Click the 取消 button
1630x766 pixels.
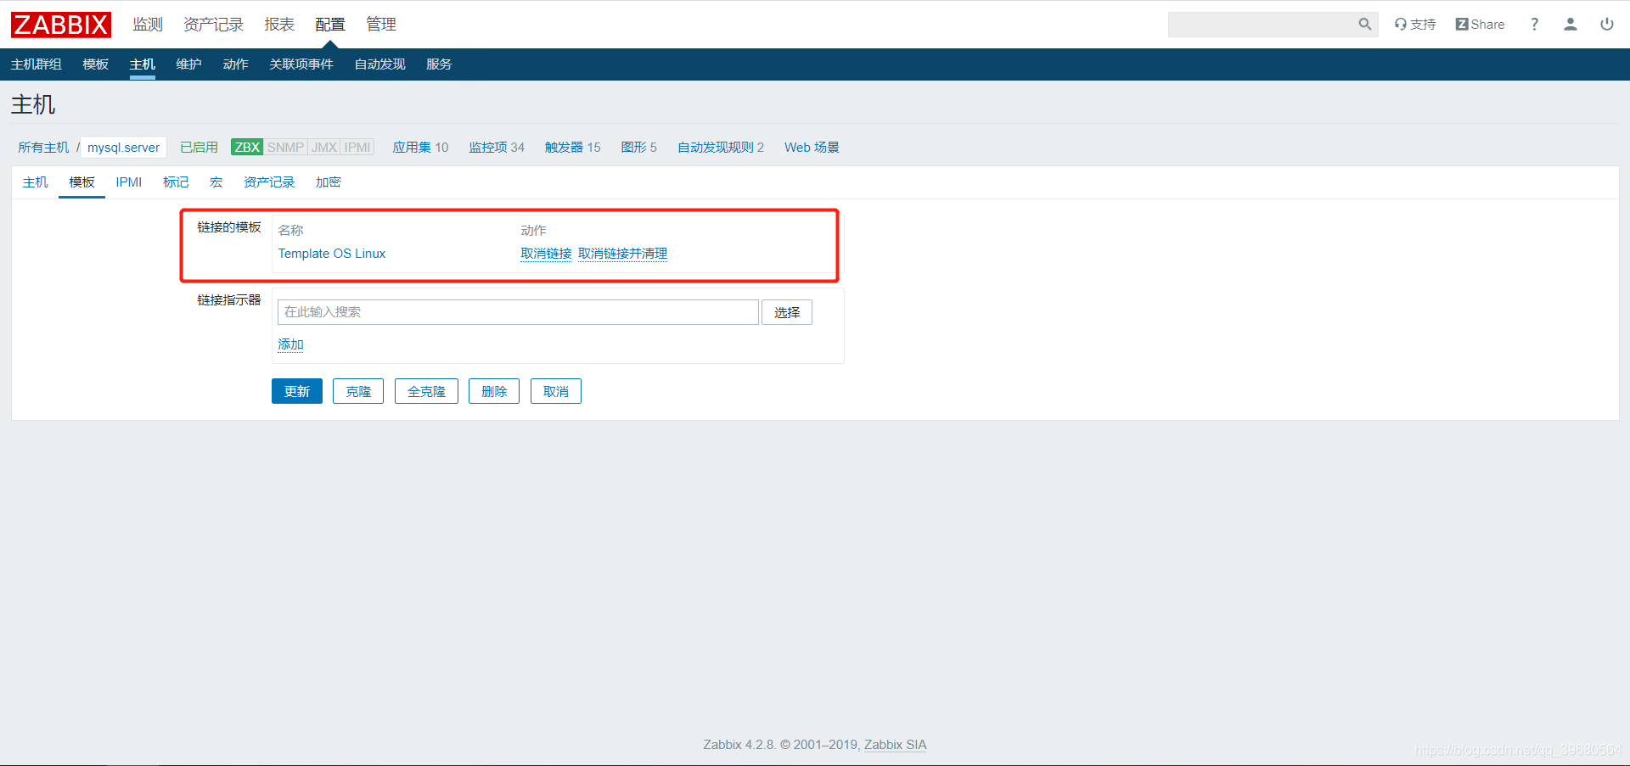(556, 391)
